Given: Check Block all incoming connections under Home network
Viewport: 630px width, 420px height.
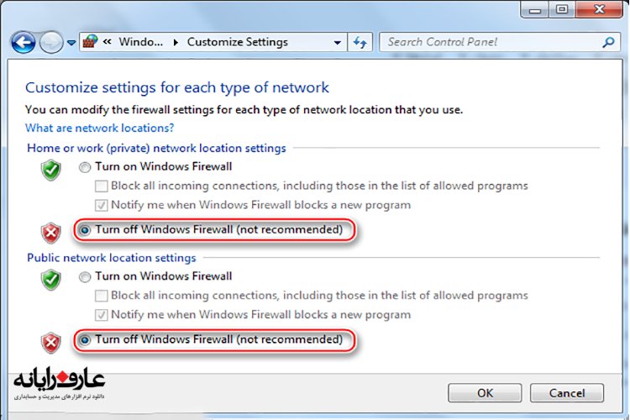Looking at the screenshot, I should pyautogui.click(x=102, y=186).
